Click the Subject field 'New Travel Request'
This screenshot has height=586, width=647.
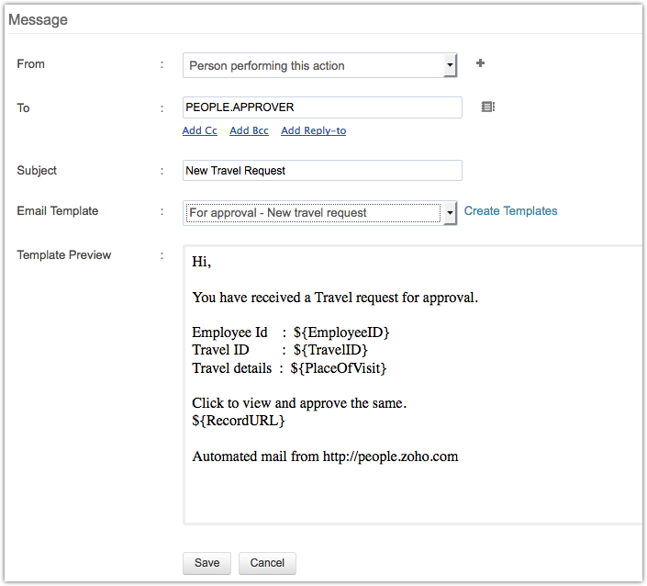(322, 170)
